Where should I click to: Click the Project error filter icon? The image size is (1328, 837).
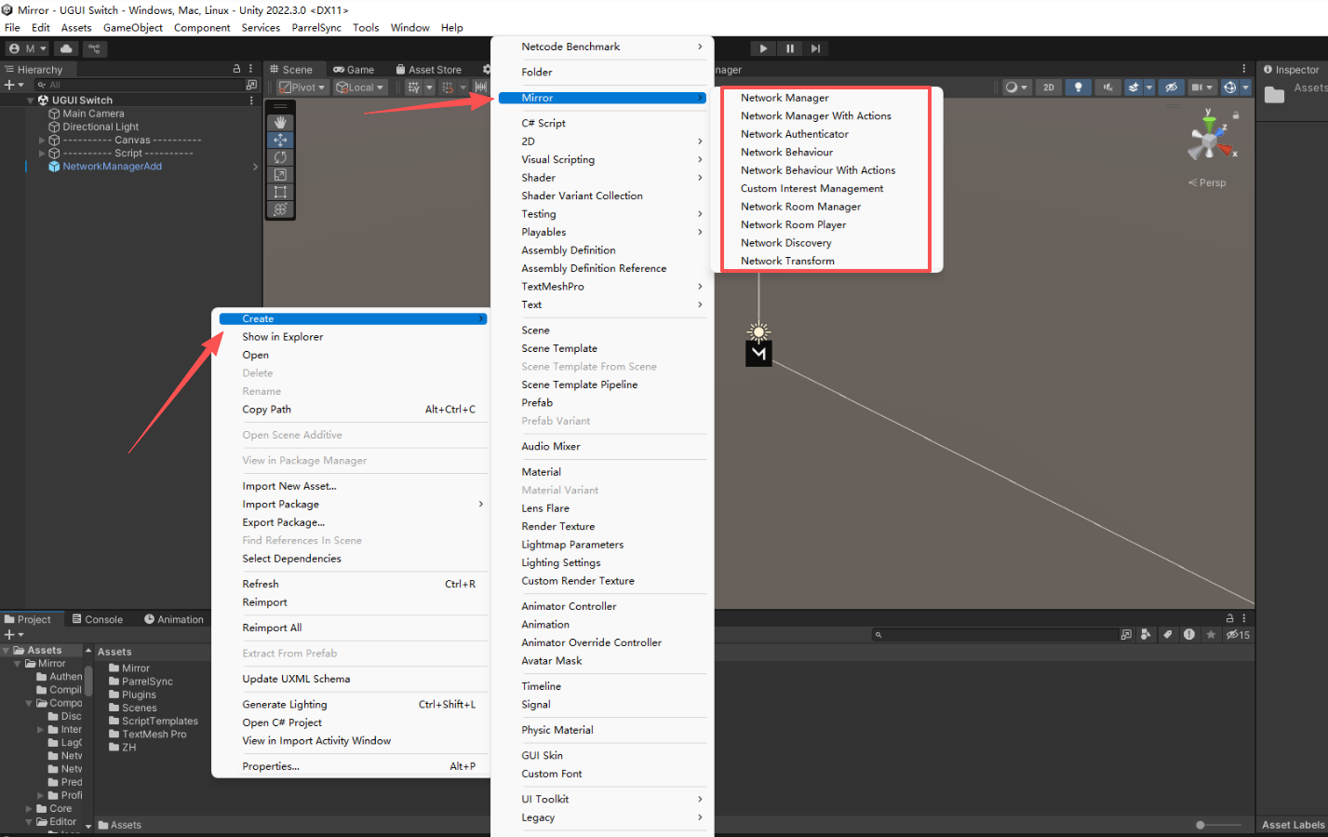[x=1189, y=634]
